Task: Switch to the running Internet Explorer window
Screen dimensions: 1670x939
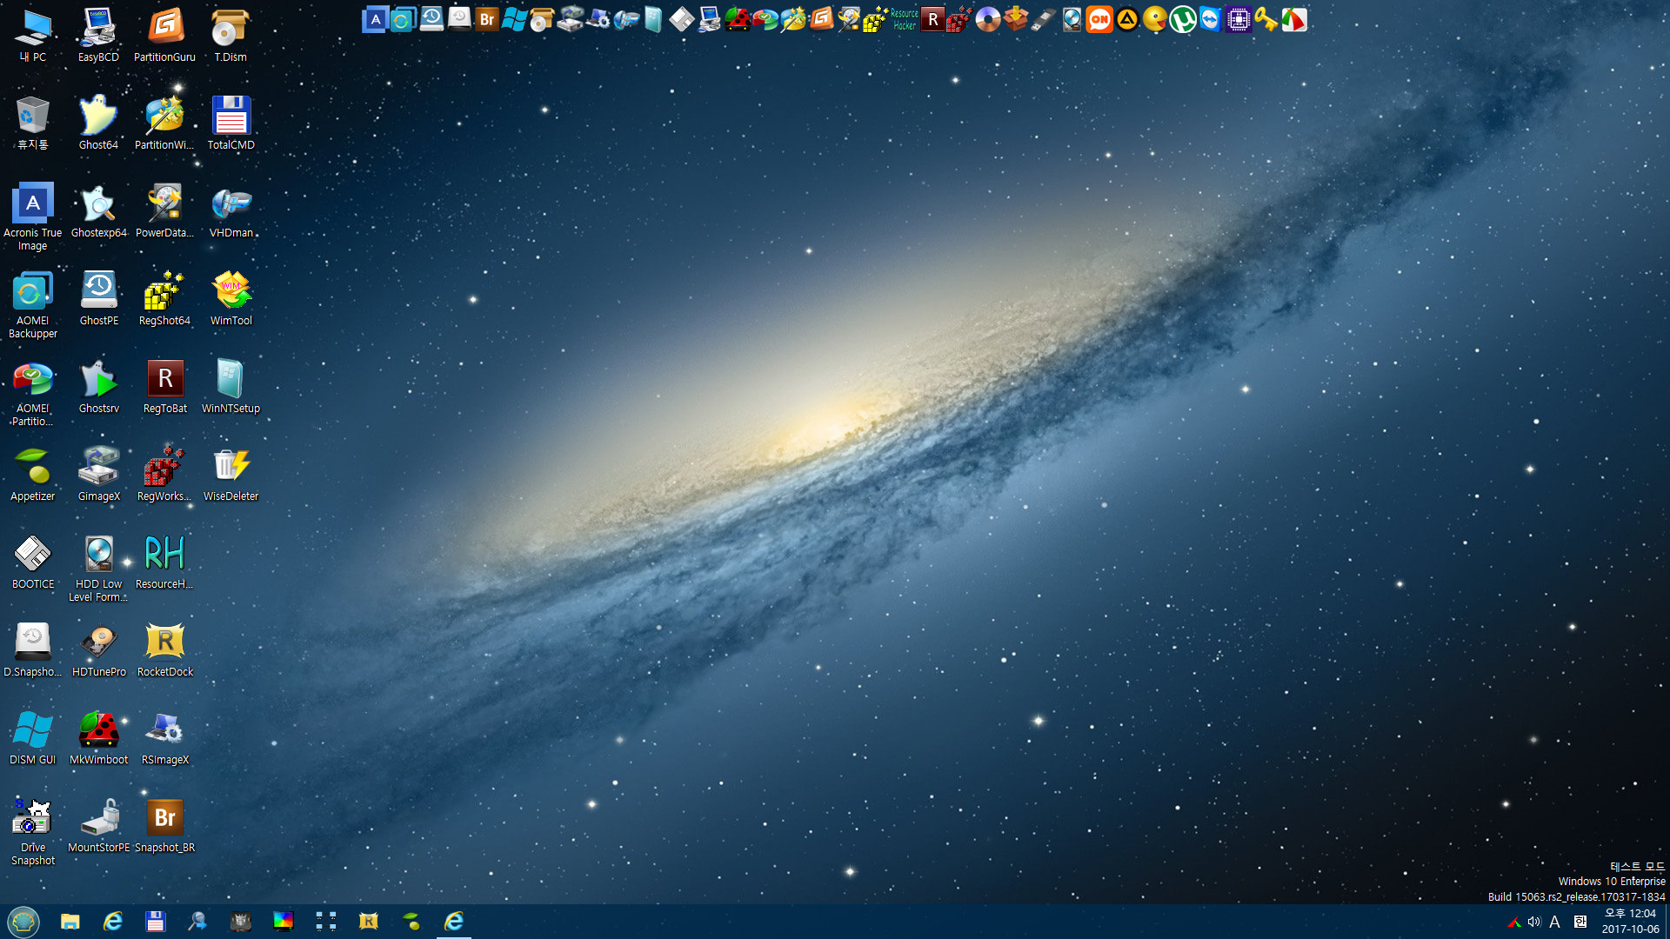Action: 453,922
